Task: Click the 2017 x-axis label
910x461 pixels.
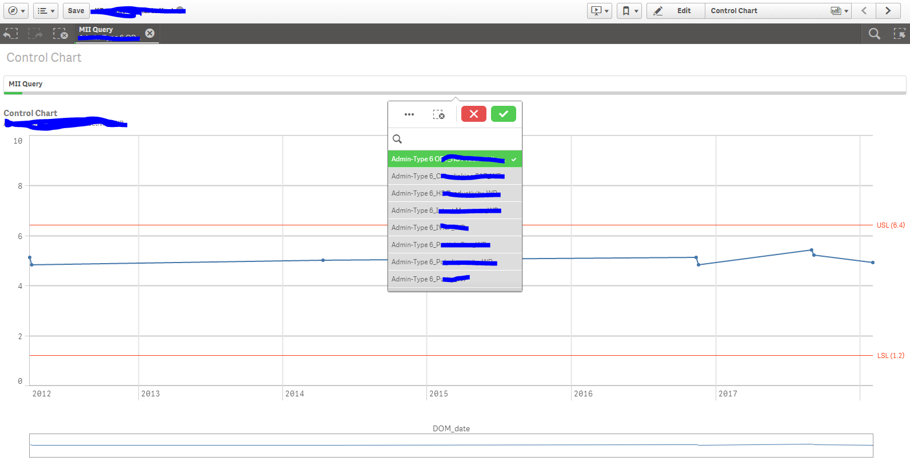Action: tap(728, 394)
